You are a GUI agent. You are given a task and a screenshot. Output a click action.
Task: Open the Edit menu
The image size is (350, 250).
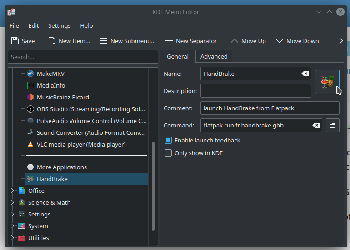coord(34,25)
